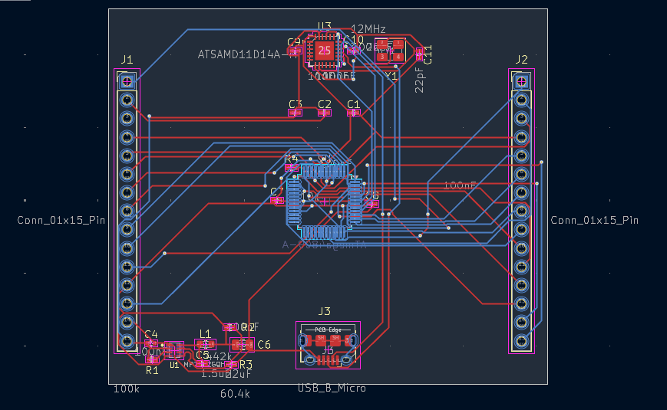
Task: Select the C2 capacitor label
Action: click(x=325, y=104)
